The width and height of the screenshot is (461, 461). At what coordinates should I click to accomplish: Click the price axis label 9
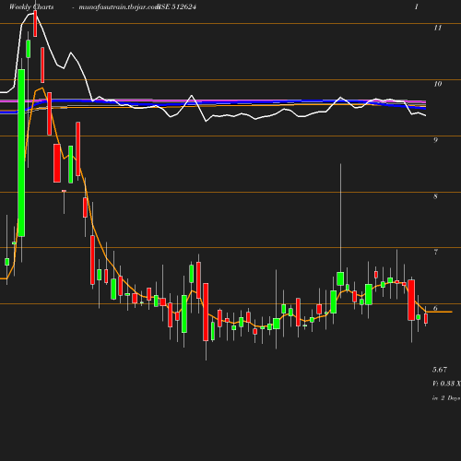pos(435,140)
